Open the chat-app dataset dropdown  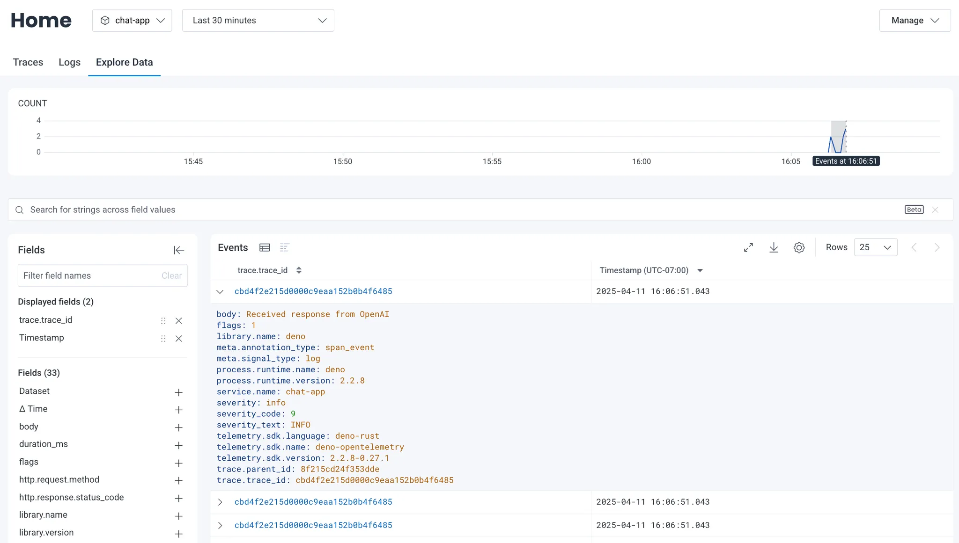(132, 21)
